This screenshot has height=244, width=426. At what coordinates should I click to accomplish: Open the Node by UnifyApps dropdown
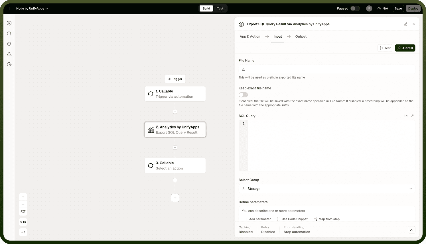[32, 9]
